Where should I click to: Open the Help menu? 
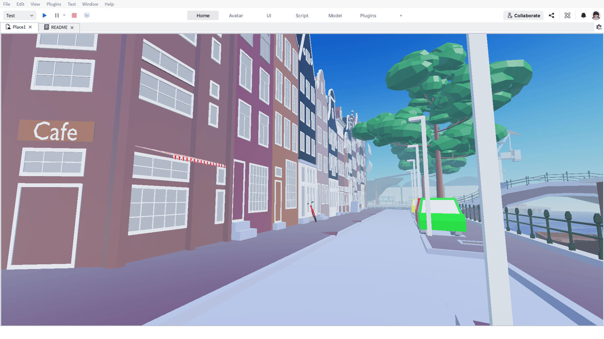(109, 4)
